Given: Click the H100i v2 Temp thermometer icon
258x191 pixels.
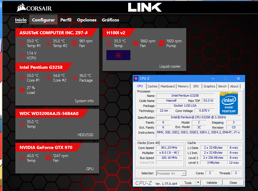Looking at the screenshot, I should 109,43.
